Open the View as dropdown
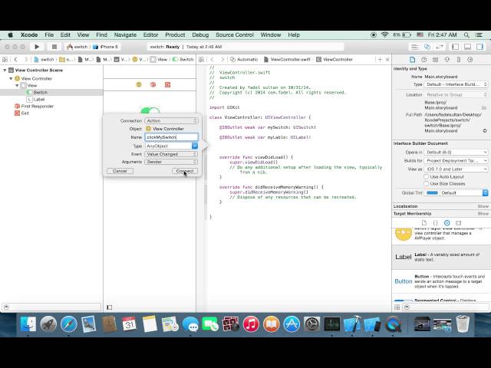 (456, 169)
